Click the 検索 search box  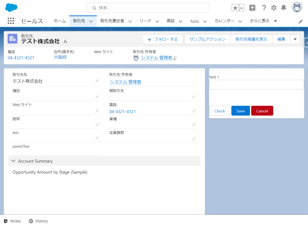click(148, 8)
